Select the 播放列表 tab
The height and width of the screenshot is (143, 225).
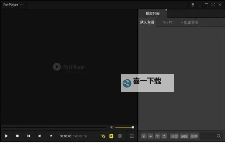click(x=153, y=14)
